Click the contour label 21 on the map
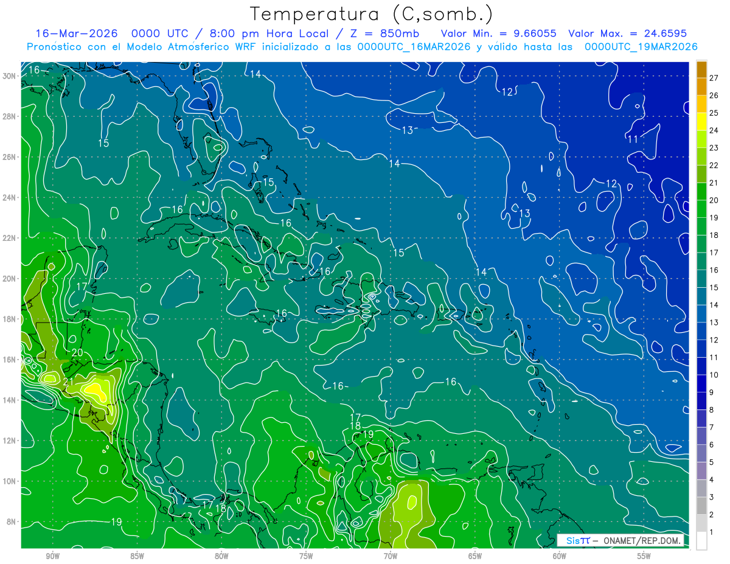 [x=69, y=382]
